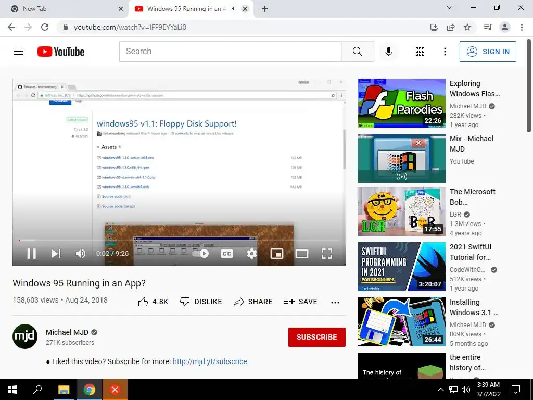Screen dimensions: 533x400
Task: Open the mjd.yt/subscribe link
Action: coord(210,361)
